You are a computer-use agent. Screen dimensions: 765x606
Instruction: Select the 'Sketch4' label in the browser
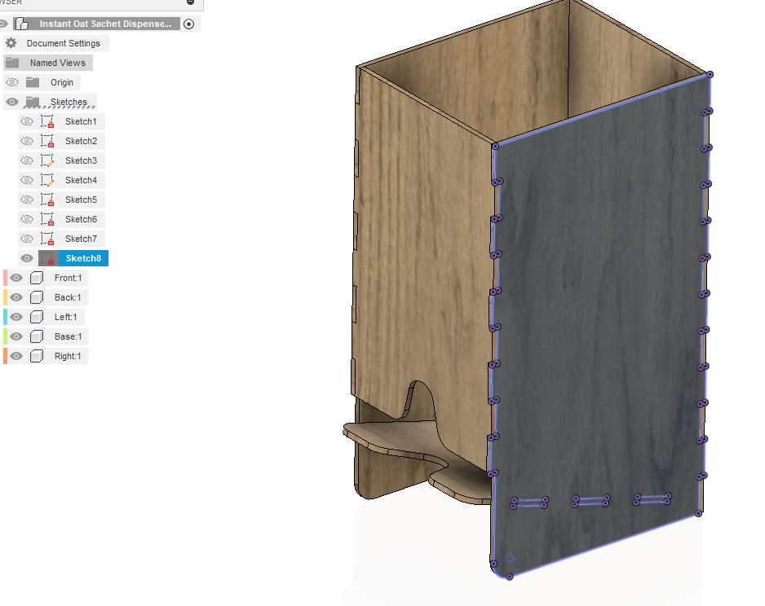click(81, 180)
